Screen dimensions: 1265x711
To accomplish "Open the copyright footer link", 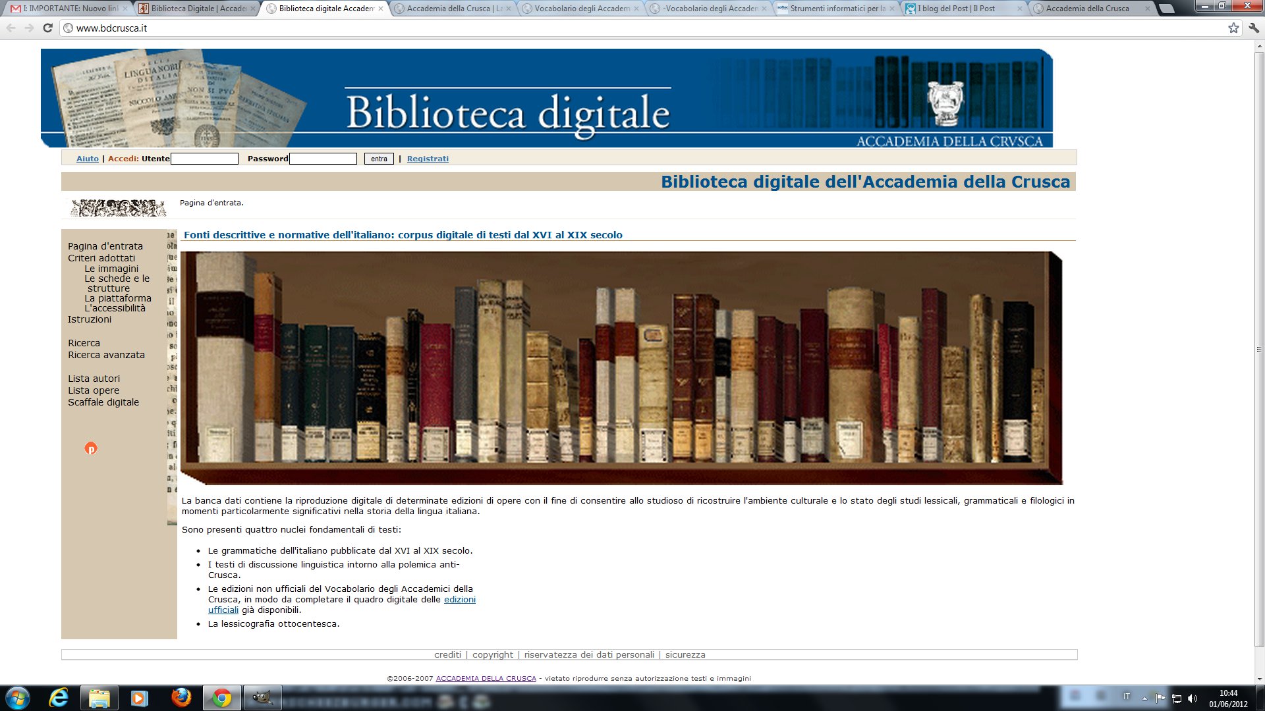I will click(x=493, y=654).
